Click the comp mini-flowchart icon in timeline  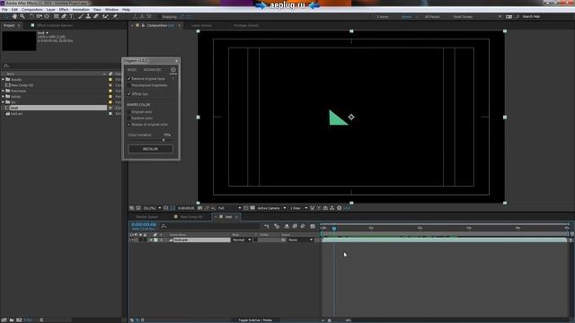coord(267,226)
